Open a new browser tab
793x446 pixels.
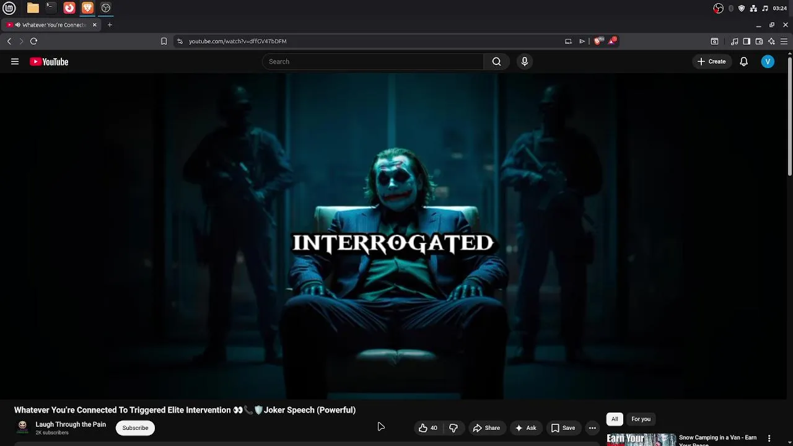click(x=110, y=25)
